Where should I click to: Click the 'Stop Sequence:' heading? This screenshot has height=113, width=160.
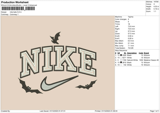point(121,51)
